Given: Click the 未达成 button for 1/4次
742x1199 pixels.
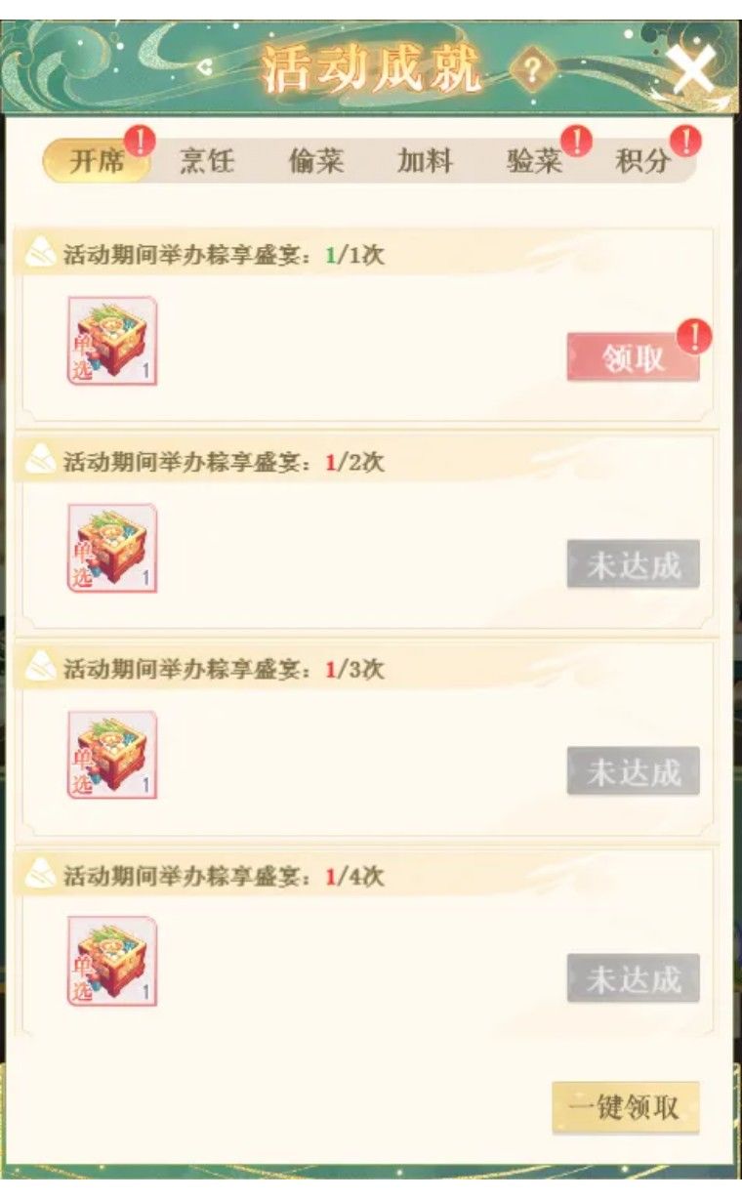Looking at the screenshot, I should (x=633, y=978).
